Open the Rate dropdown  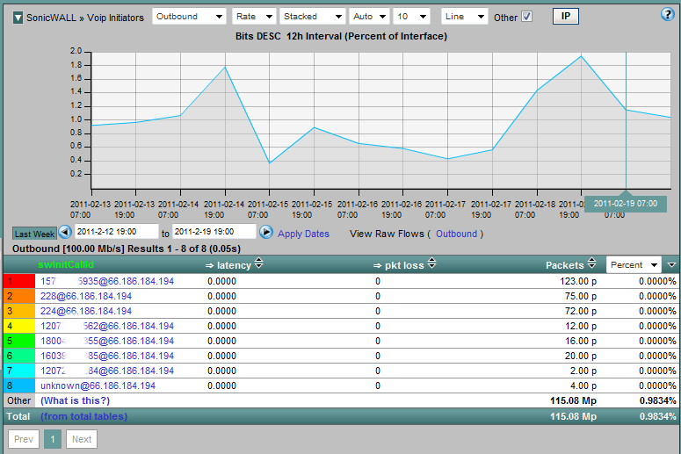(253, 17)
